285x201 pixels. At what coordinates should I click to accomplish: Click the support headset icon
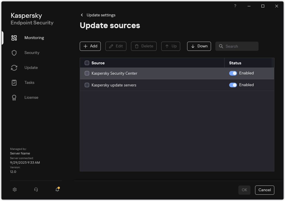coord(36,190)
